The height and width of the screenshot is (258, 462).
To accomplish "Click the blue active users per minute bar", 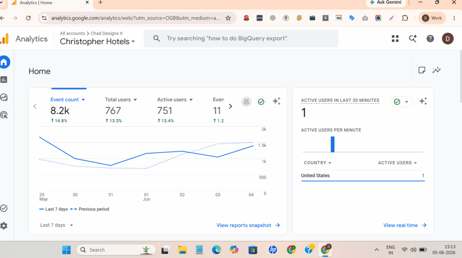I will click(333, 144).
